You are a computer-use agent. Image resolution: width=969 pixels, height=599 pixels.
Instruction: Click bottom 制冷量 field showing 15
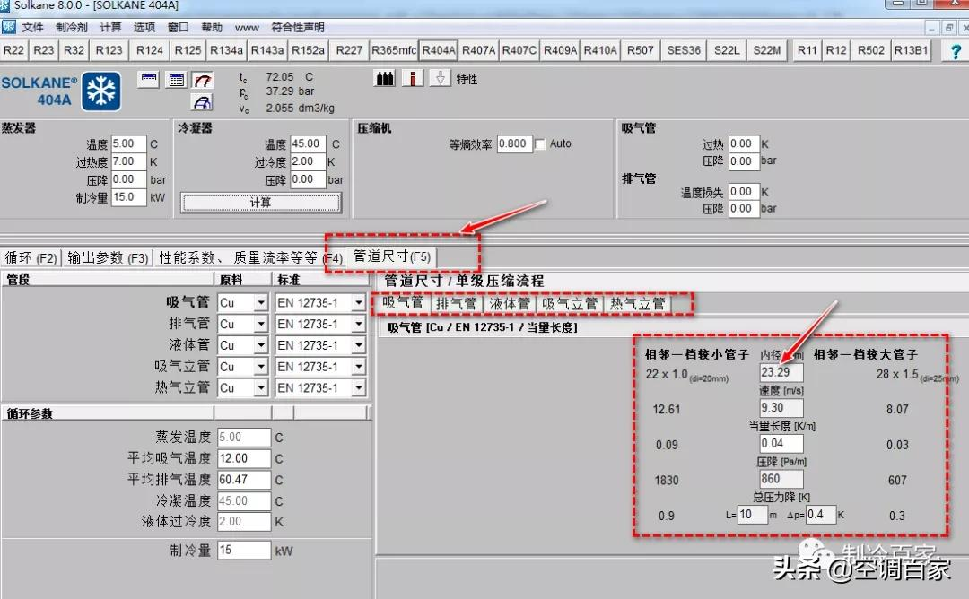[x=244, y=550]
